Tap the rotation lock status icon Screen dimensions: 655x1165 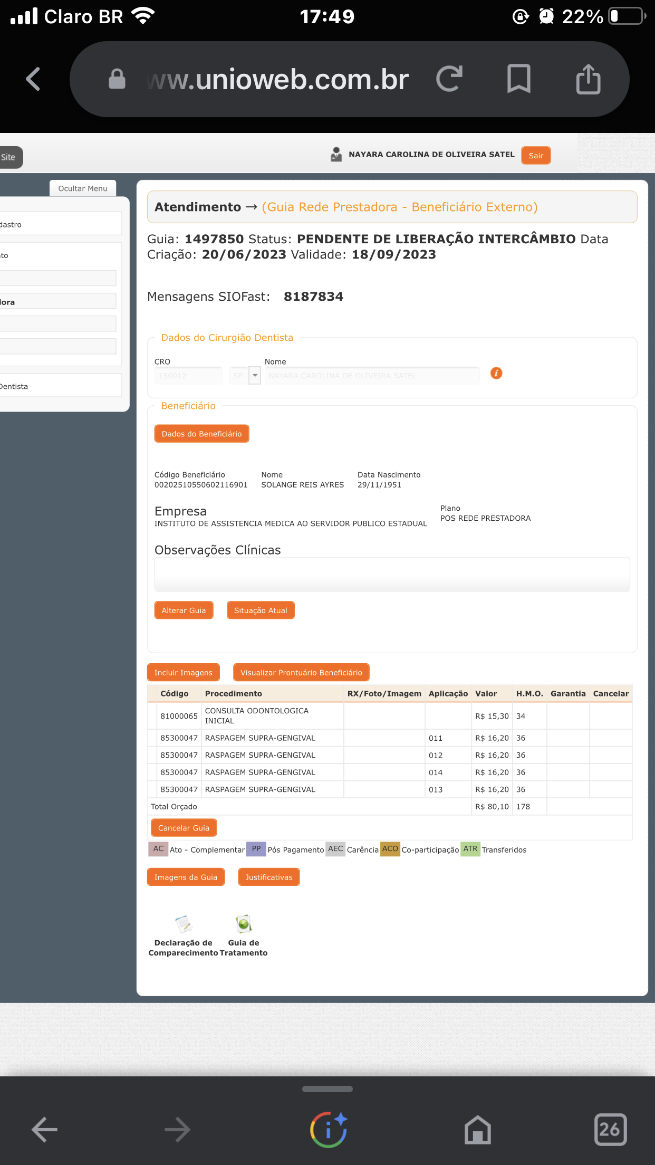pyautogui.click(x=521, y=16)
